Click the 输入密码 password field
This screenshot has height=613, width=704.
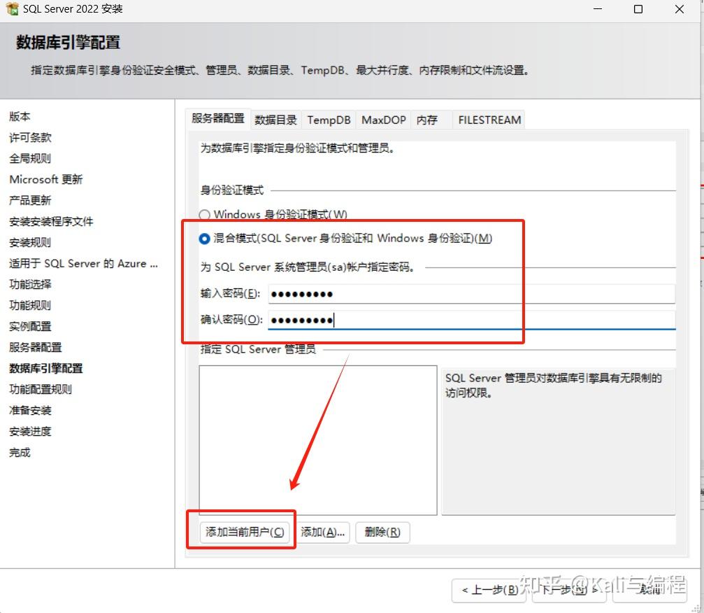[x=419, y=293]
